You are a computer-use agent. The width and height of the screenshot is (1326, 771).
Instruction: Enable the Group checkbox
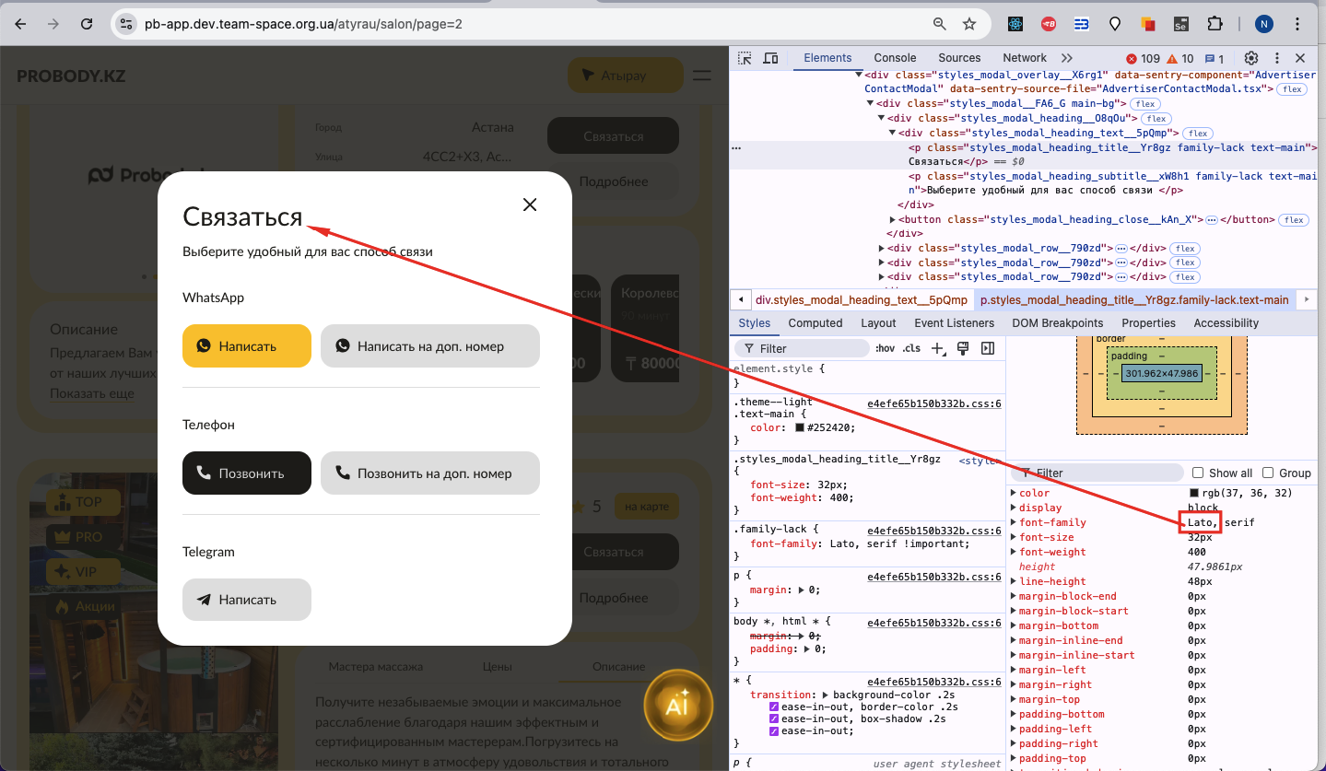(1268, 473)
